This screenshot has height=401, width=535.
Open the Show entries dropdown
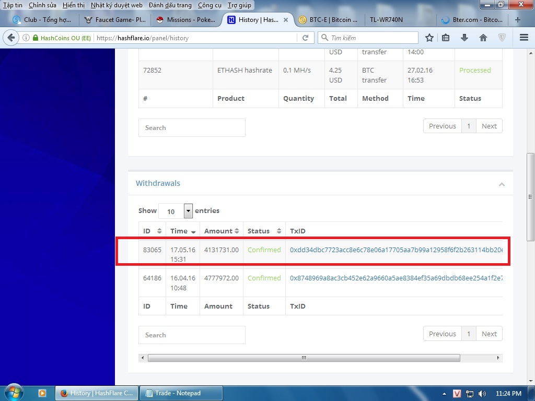point(176,211)
